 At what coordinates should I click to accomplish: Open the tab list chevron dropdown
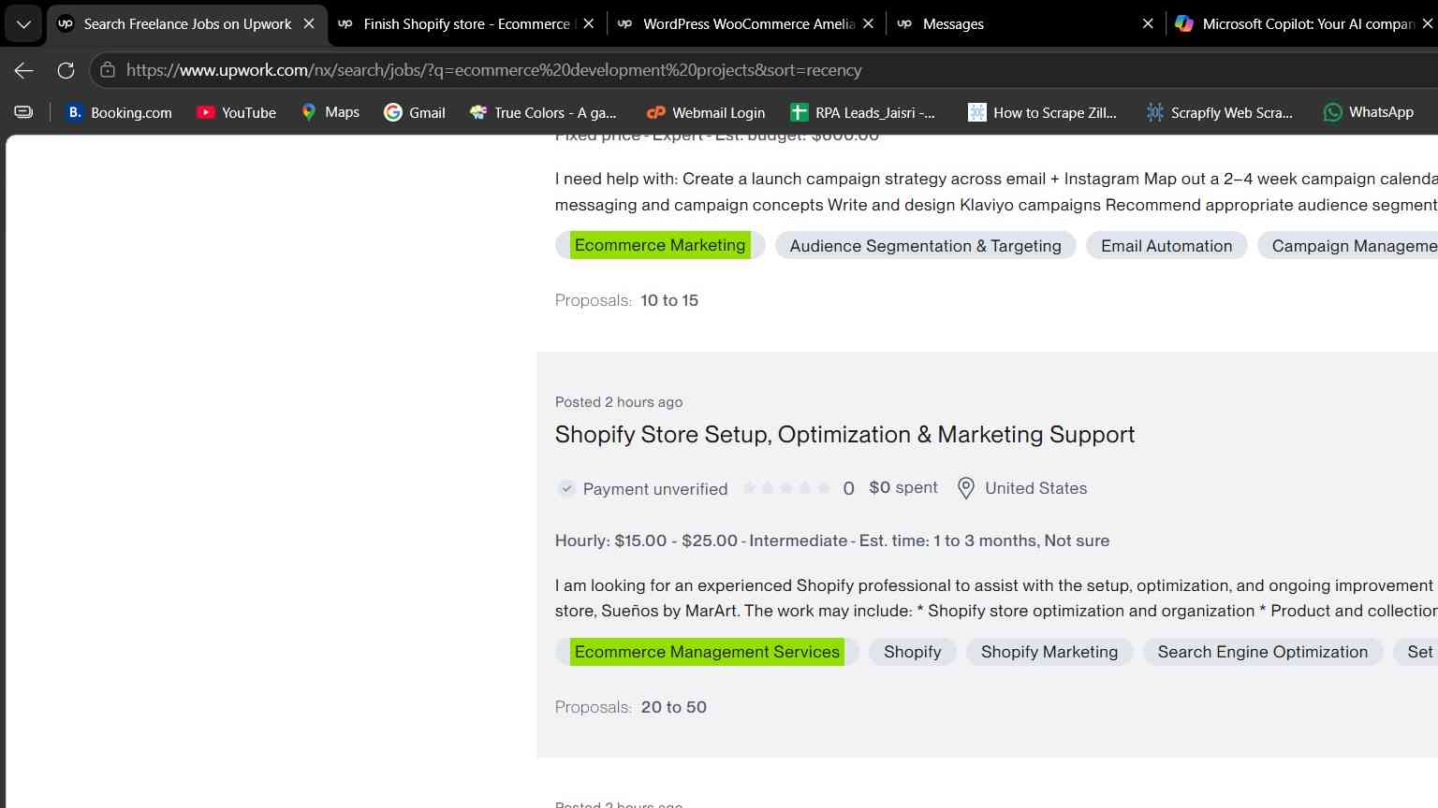tap(23, 24)
